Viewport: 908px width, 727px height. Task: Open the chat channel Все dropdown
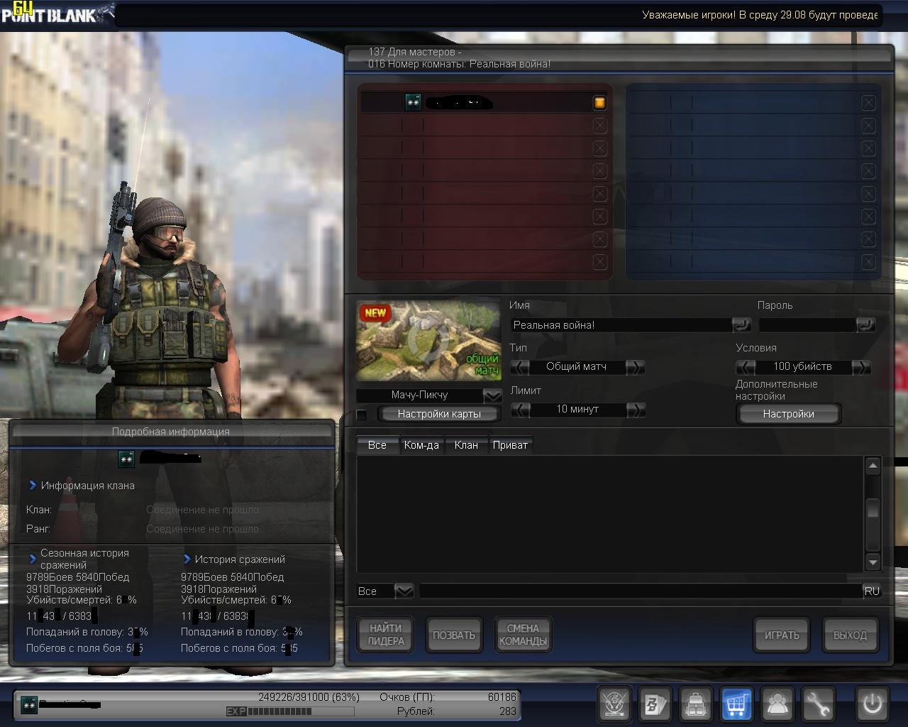tap(404, 591)
